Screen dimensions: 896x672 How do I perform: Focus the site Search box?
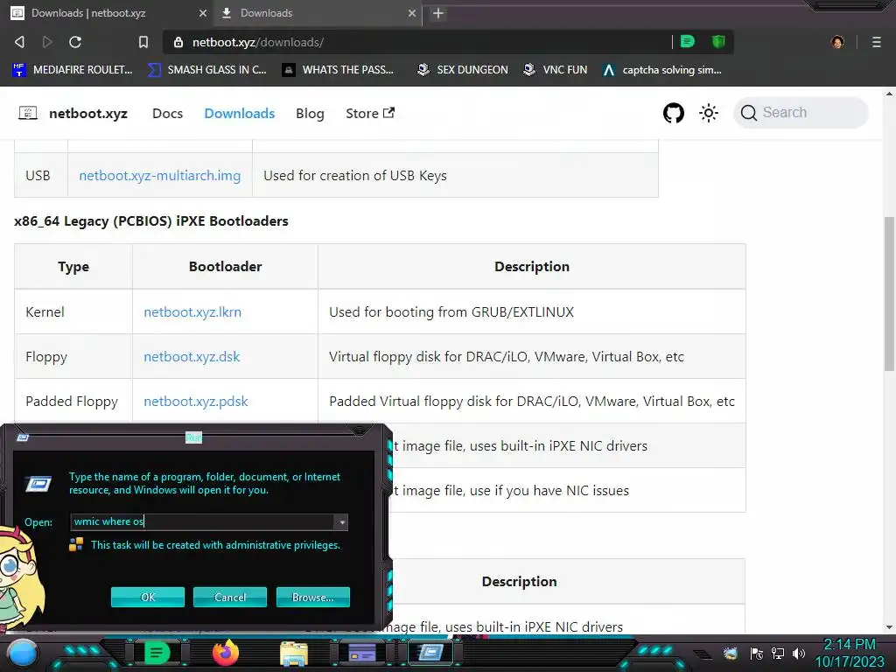click(x=801, y=113)
